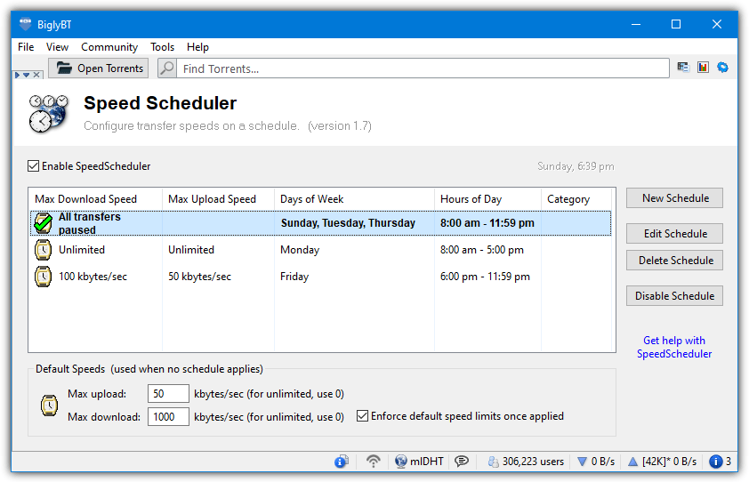The width and height of the screenshot is (749, 482).
Task: Select the 'All transfers paused' schedule row
Action: 320,223
